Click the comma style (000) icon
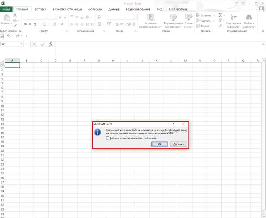The width and height of the screenshot is (266, 218). click(122, 24)
